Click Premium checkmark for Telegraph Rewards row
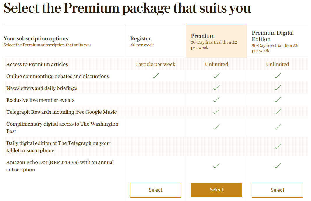 click(x=216, y=111)
